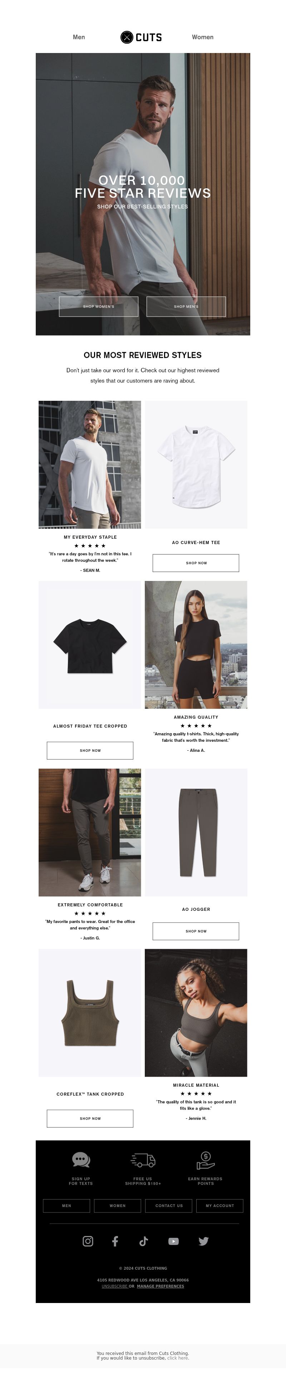Image resolution: width=286 pixels, height=1375 pixels.
Task: Open the Instagram social icon
Action: [x=88, y=1241]
